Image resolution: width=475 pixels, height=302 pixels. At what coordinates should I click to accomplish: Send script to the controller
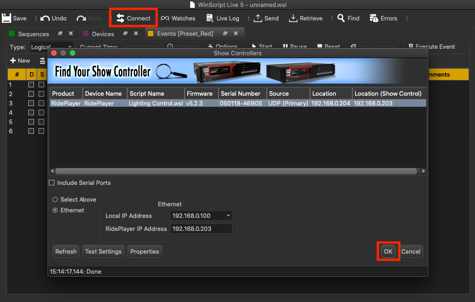point(266,18)
